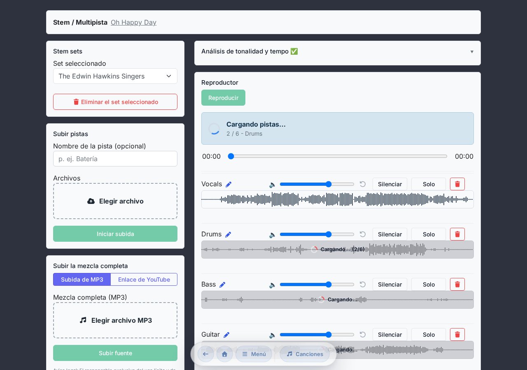The width and height of the screenshot is (527, 370).
Task: Edit the Guitar track name pencil icon
Action: coord(226,335)
